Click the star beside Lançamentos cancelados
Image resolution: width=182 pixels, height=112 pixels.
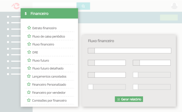pos(29,76)
